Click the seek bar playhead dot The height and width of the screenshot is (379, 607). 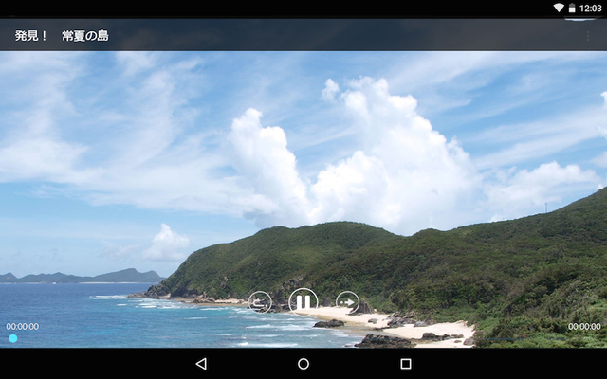click(x=13, y=338)
